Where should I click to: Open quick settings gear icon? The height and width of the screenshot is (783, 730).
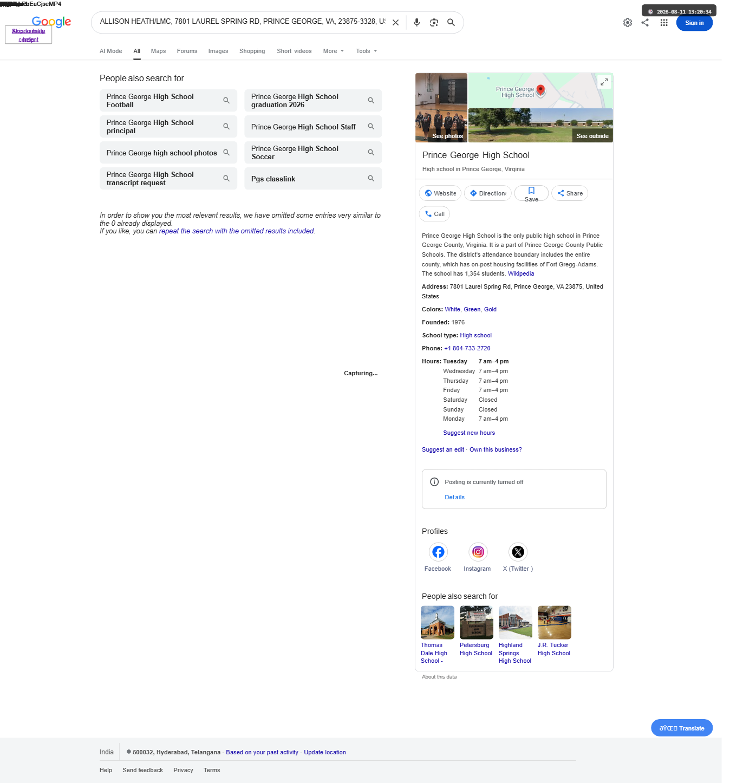[x=628, y=23]
